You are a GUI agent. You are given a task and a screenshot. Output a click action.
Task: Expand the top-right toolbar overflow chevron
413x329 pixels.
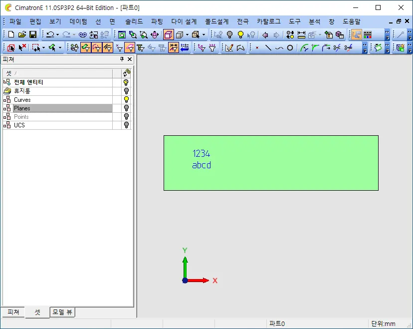click(x=410, y=34)
